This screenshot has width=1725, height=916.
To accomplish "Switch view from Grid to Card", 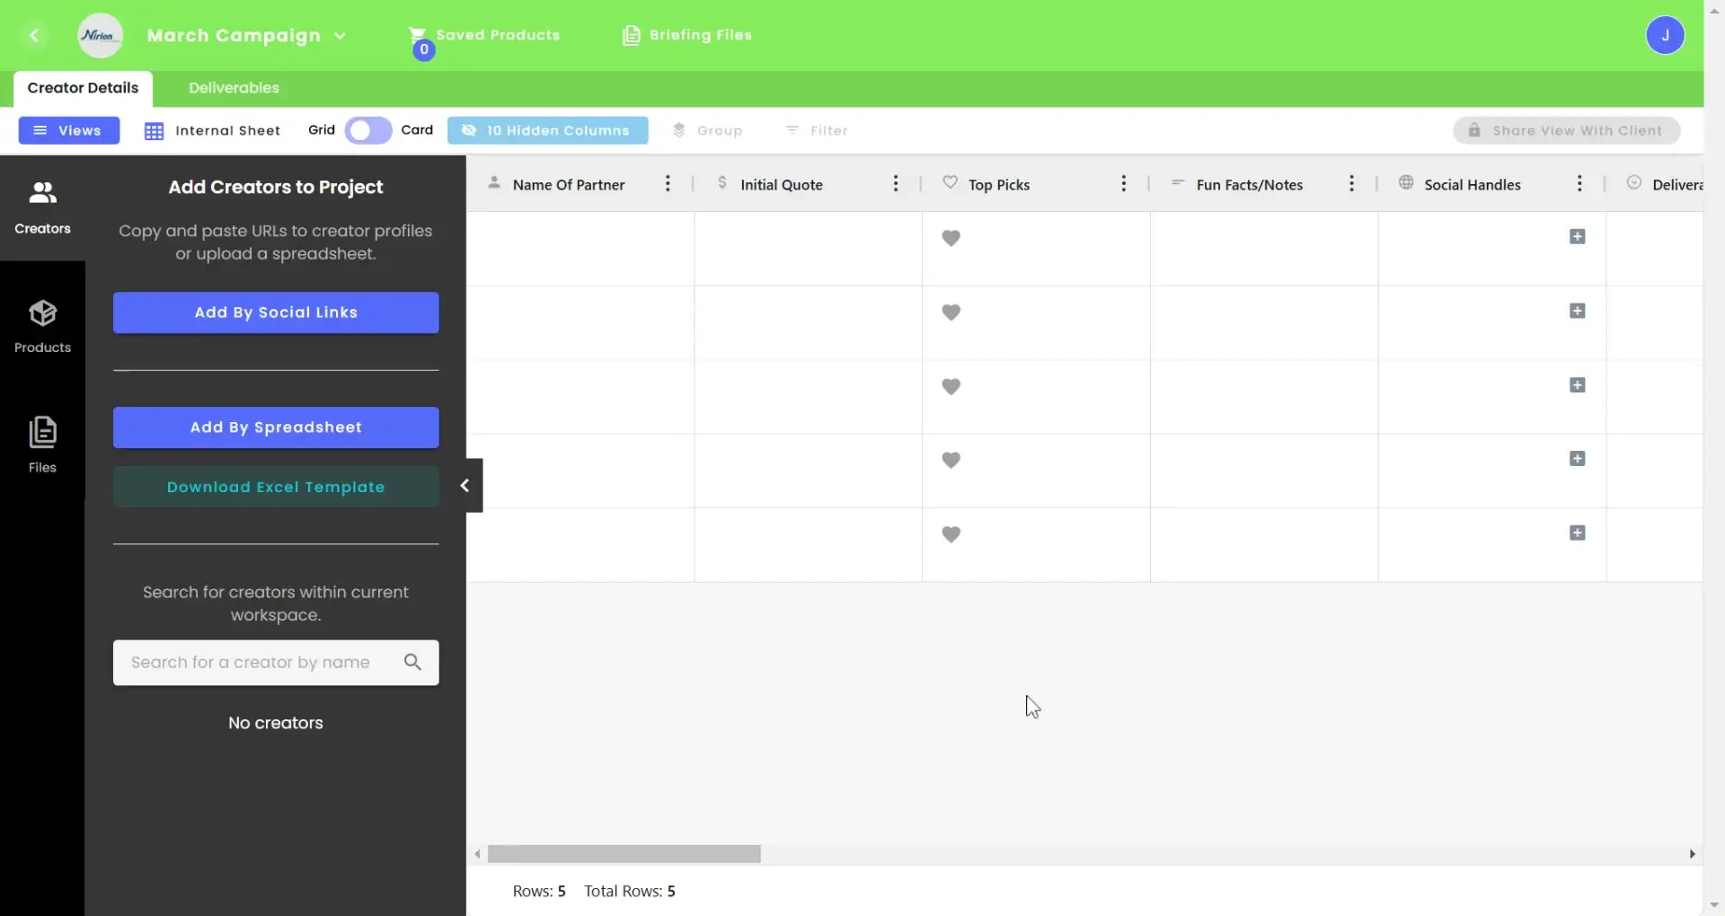I will (367, 130).
